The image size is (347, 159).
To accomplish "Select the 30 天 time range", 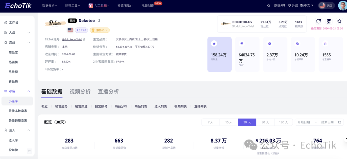I will coord(247,122).
